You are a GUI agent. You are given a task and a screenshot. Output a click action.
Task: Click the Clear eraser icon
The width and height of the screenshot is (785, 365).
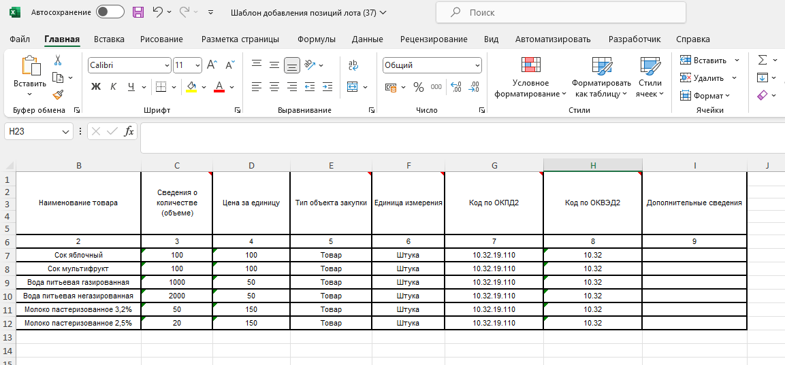coord(763,95)
